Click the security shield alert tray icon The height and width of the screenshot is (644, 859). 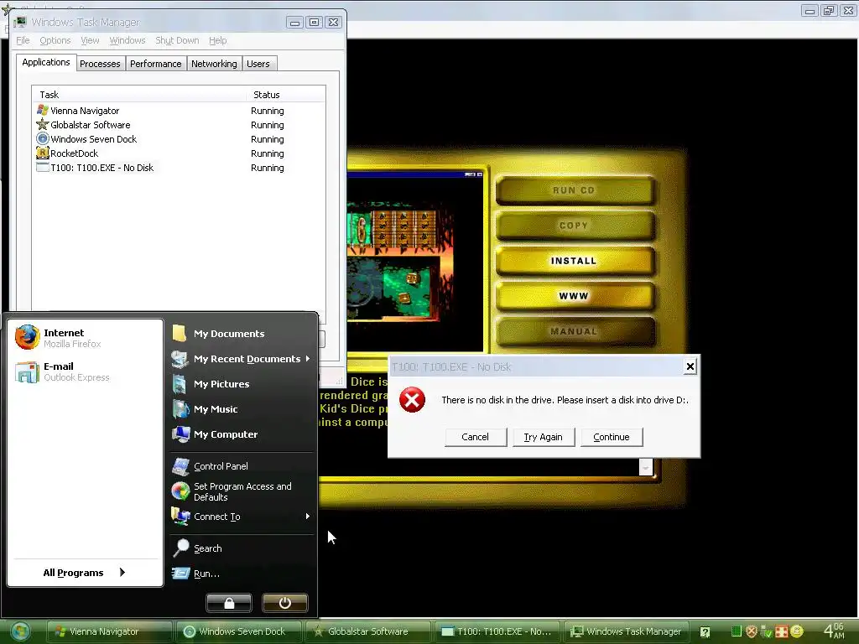[x=752, y=631]
